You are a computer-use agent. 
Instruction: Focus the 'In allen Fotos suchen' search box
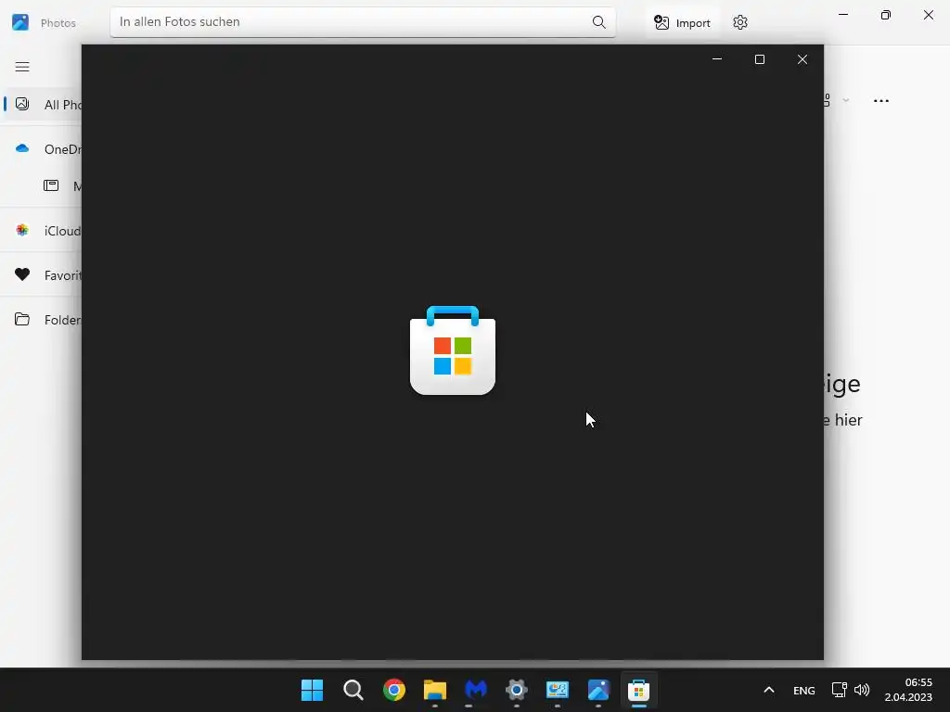363,22
